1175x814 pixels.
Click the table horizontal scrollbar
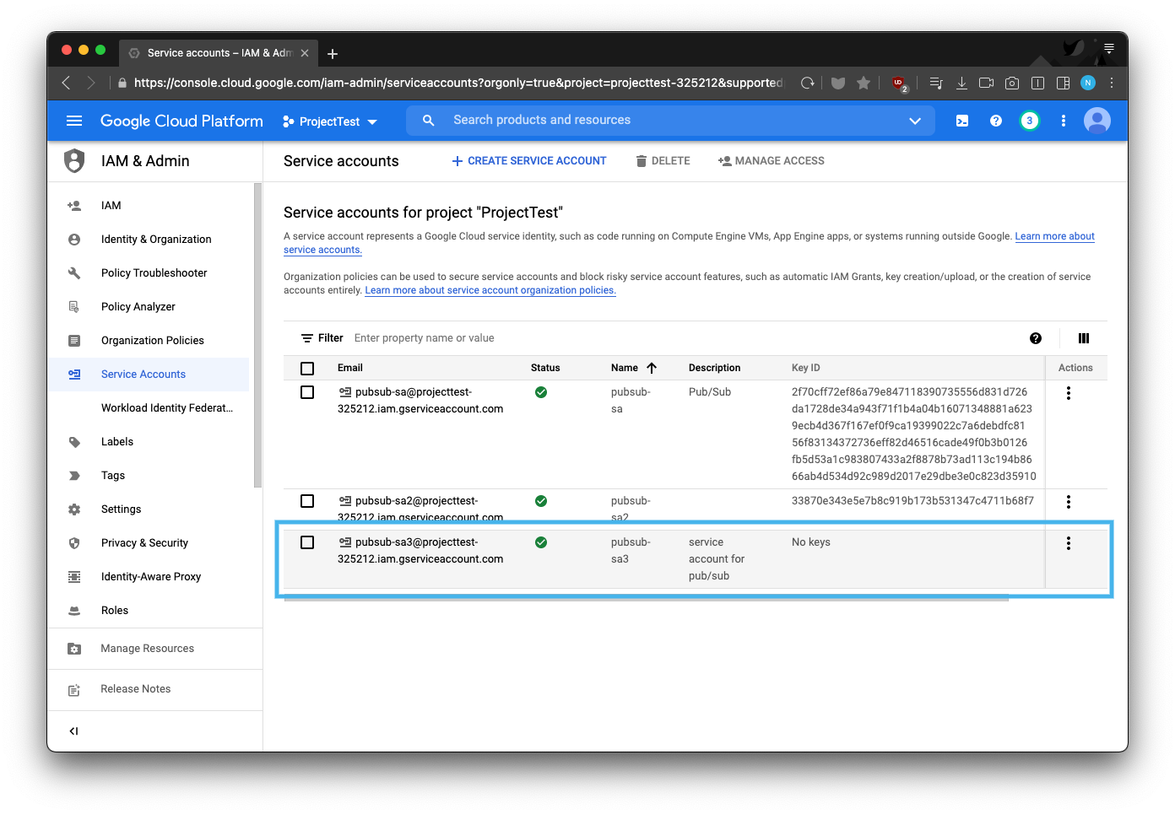pyautogui.click(x=647, y=600)
